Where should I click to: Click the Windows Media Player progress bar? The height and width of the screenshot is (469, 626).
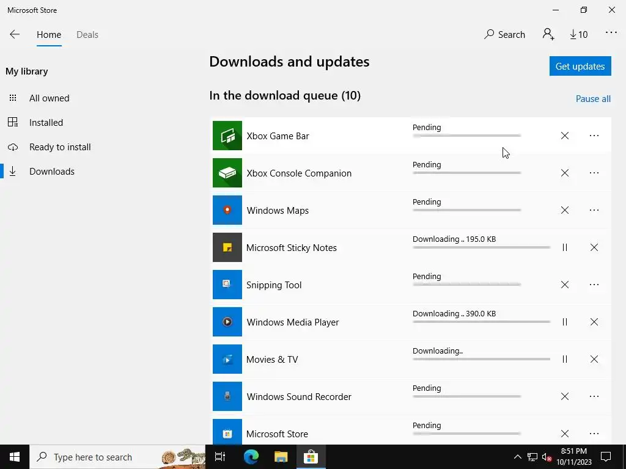[482, 322]
